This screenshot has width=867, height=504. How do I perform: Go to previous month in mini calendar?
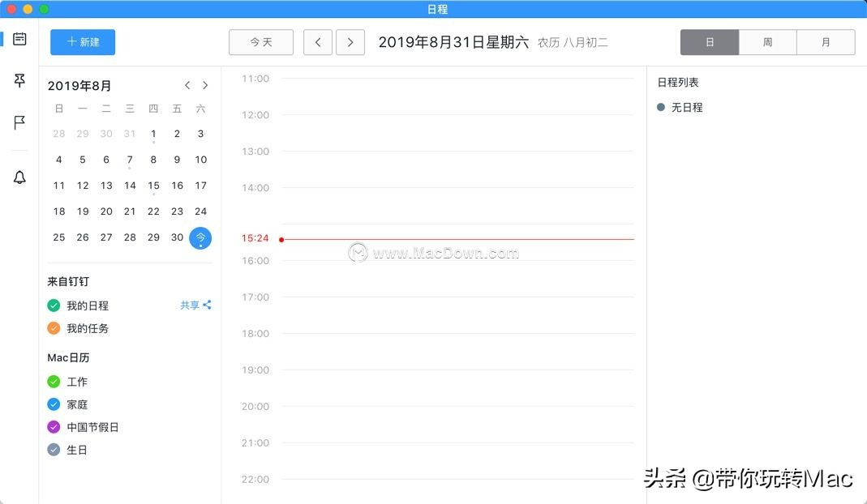tap(187, 84)
